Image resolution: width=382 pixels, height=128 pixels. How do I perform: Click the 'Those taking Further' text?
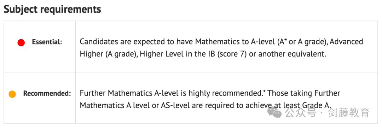coord(304,93)
